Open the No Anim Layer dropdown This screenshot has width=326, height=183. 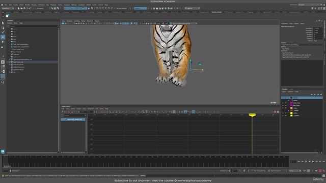[276, 171]
